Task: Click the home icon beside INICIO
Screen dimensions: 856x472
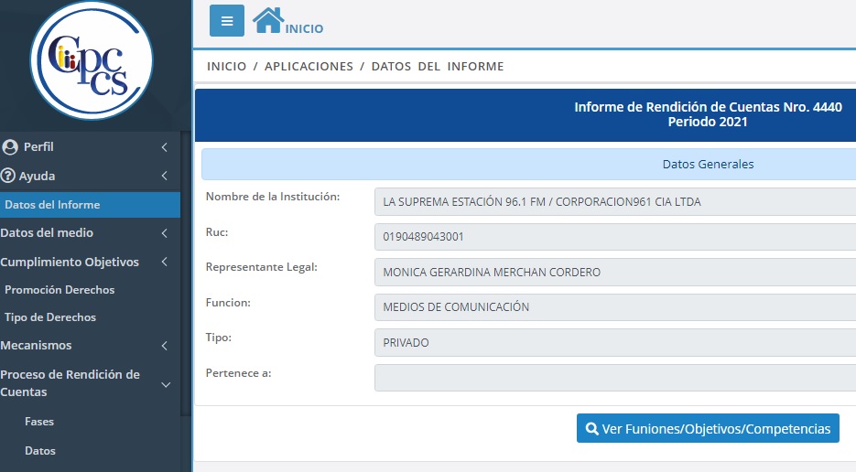Action: click(x=267, y=20)
